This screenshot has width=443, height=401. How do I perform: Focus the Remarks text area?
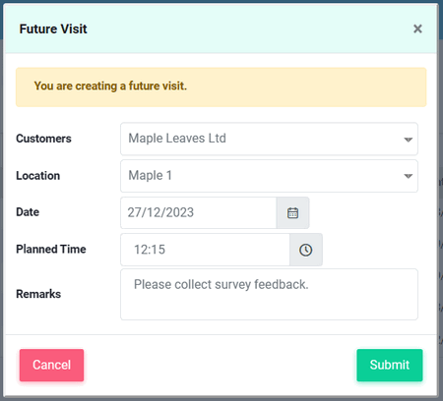269,294
